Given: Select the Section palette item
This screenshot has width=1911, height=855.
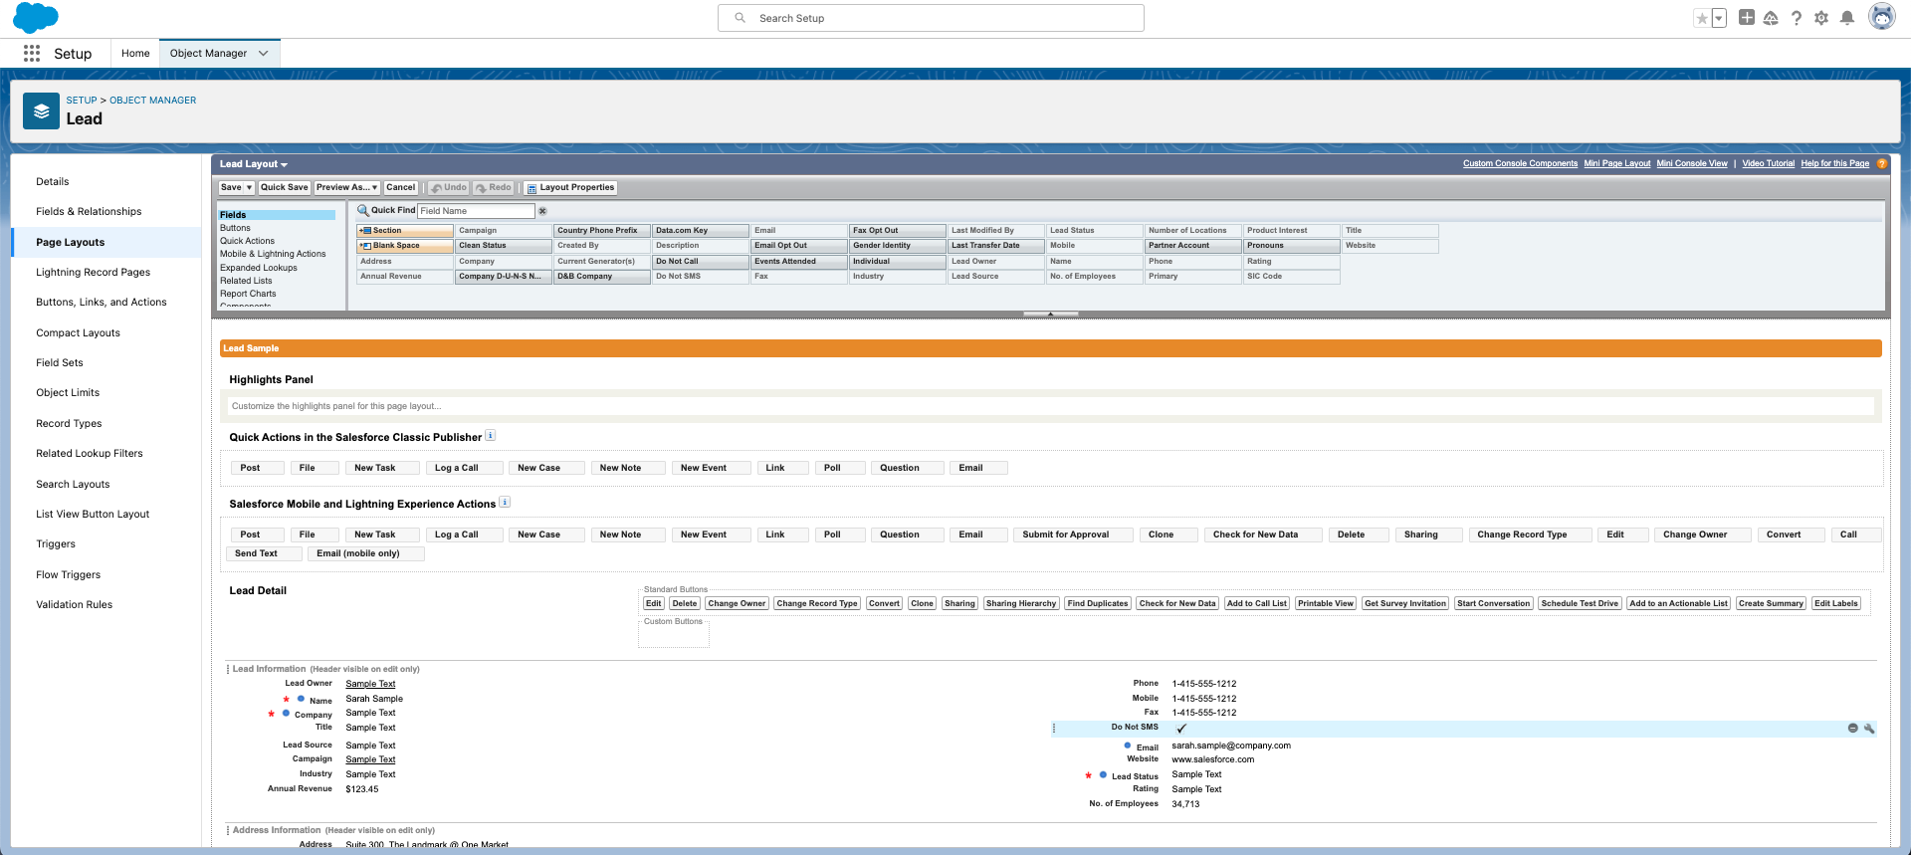Looking at the screenshot, I should 405,231.
